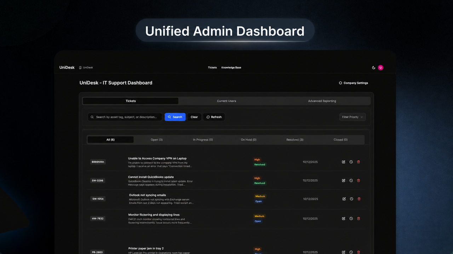Filter to On Hold (0) tickets
Screen dimensions: 453x254
pos(249,140)
